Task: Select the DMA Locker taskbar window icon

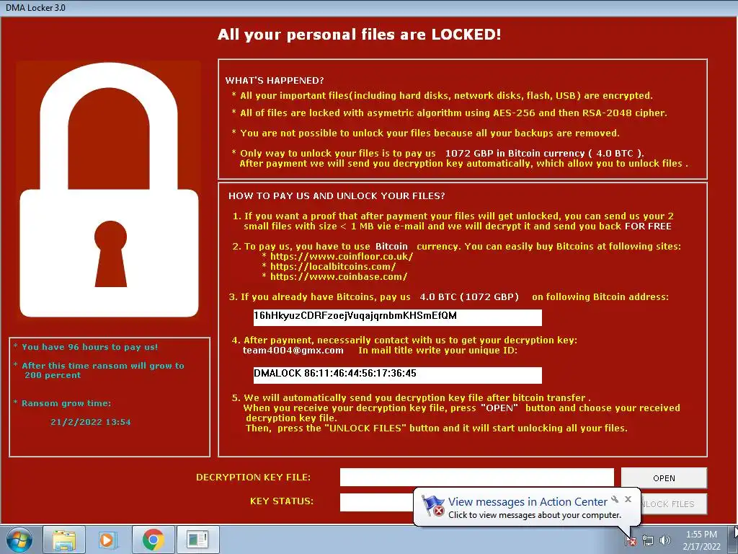Action: pos(197,540)
